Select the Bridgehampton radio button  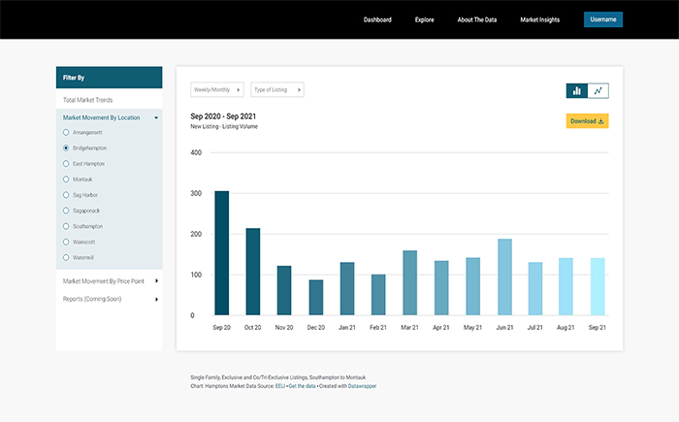point(66,147)
